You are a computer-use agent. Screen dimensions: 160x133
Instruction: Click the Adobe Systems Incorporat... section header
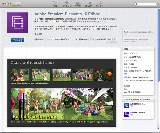138,100
